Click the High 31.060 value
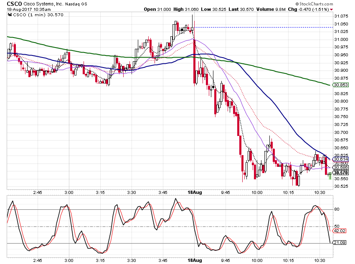The width and height of the screenshot is (355, 264). click(186, 9)
